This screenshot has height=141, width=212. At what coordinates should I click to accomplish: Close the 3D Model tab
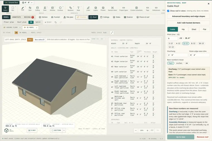[x=37, y=28]
